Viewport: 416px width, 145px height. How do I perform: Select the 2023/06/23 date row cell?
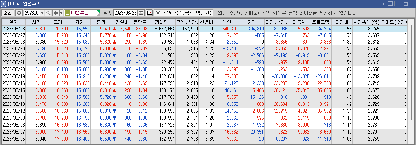(x=13, y=48)
